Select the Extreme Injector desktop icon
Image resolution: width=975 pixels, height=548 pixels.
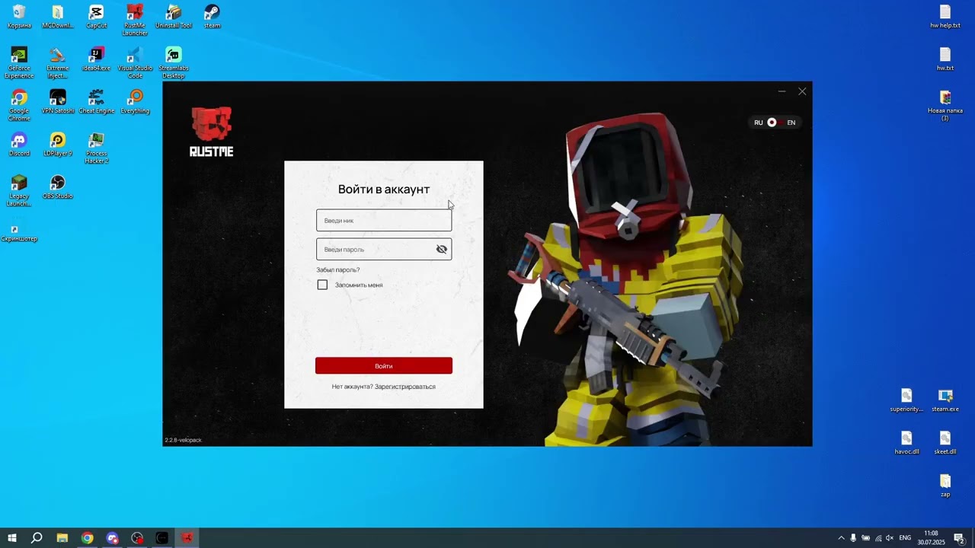[58, 63]
